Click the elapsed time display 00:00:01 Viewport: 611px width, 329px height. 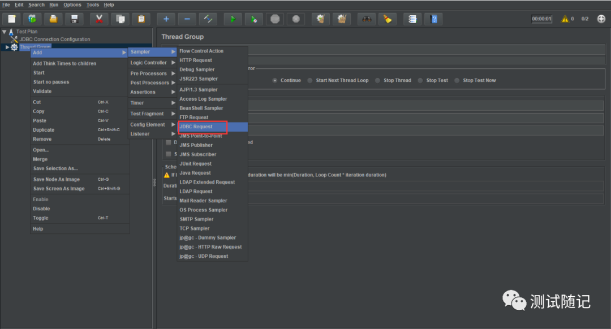pos(541,19)
